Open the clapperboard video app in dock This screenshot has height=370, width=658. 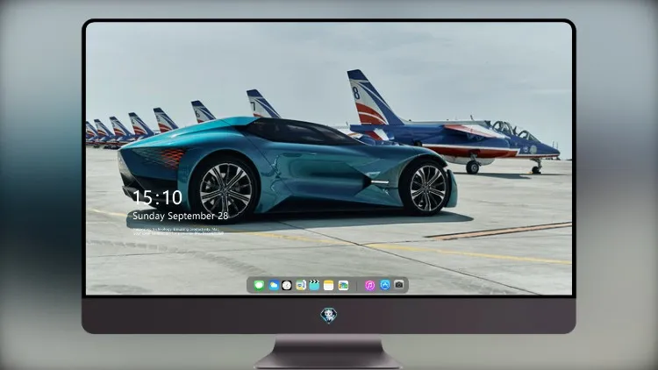pos(314,285)
